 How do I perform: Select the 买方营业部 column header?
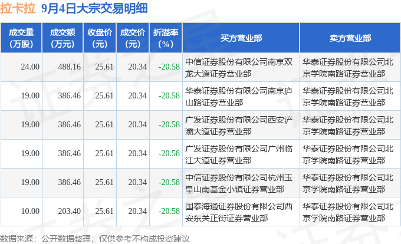pyautogui.click(x=241, y=38)
